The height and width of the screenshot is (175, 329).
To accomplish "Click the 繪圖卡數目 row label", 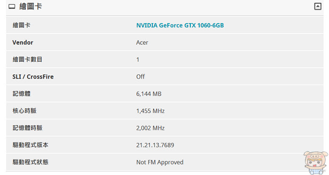I will [27, 59].
